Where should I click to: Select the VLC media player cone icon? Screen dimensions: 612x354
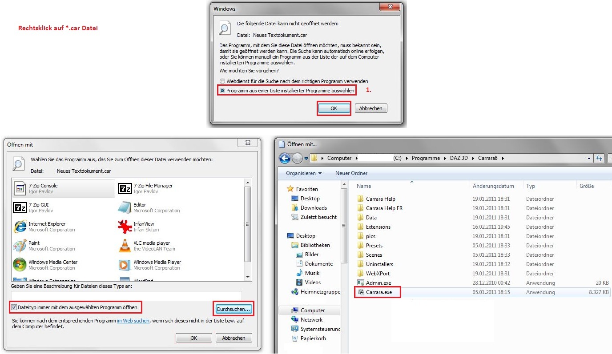[125, 246]
